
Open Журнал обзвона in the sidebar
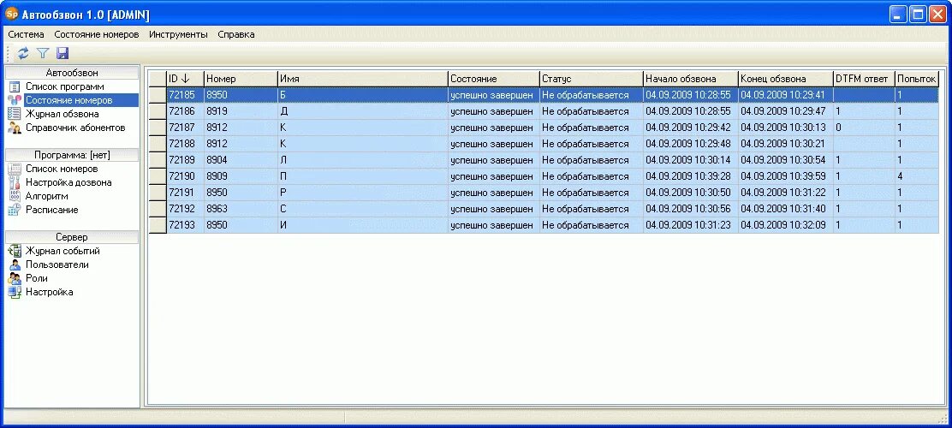tap(62, 114)
